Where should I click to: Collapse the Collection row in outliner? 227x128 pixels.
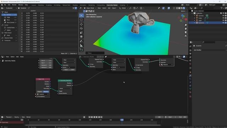coord(192,13)
